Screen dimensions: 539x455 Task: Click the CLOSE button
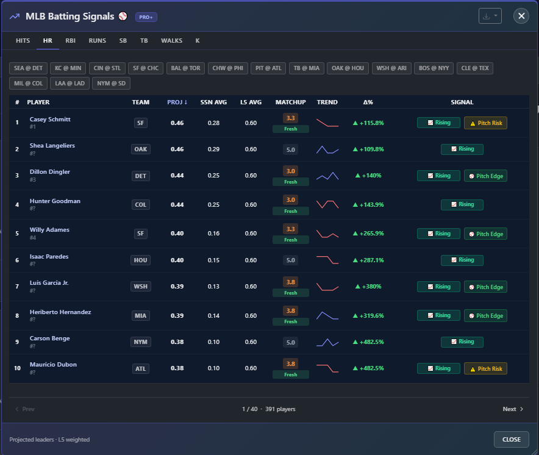click(511, 440)
